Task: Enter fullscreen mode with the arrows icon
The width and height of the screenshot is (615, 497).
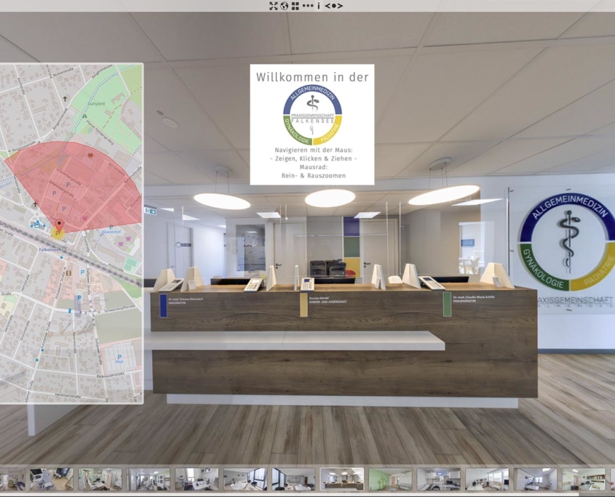Action: click(274, 6)
